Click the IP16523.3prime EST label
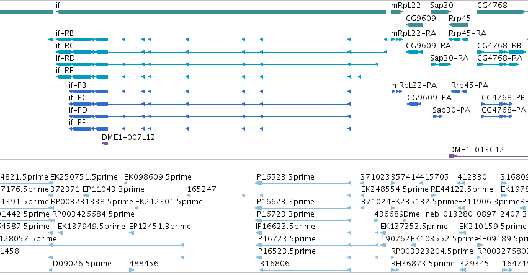Viewport: 528px width, 273px height. point(285,177)
